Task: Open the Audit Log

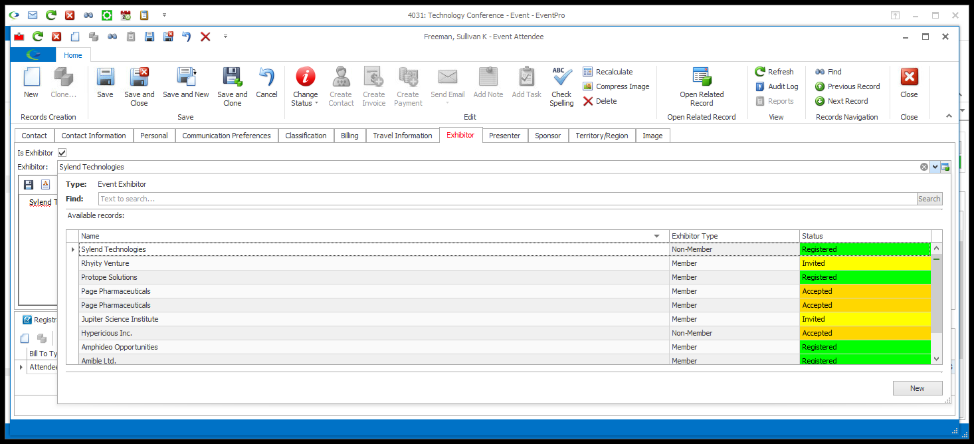Action: [x=776, y=86]
